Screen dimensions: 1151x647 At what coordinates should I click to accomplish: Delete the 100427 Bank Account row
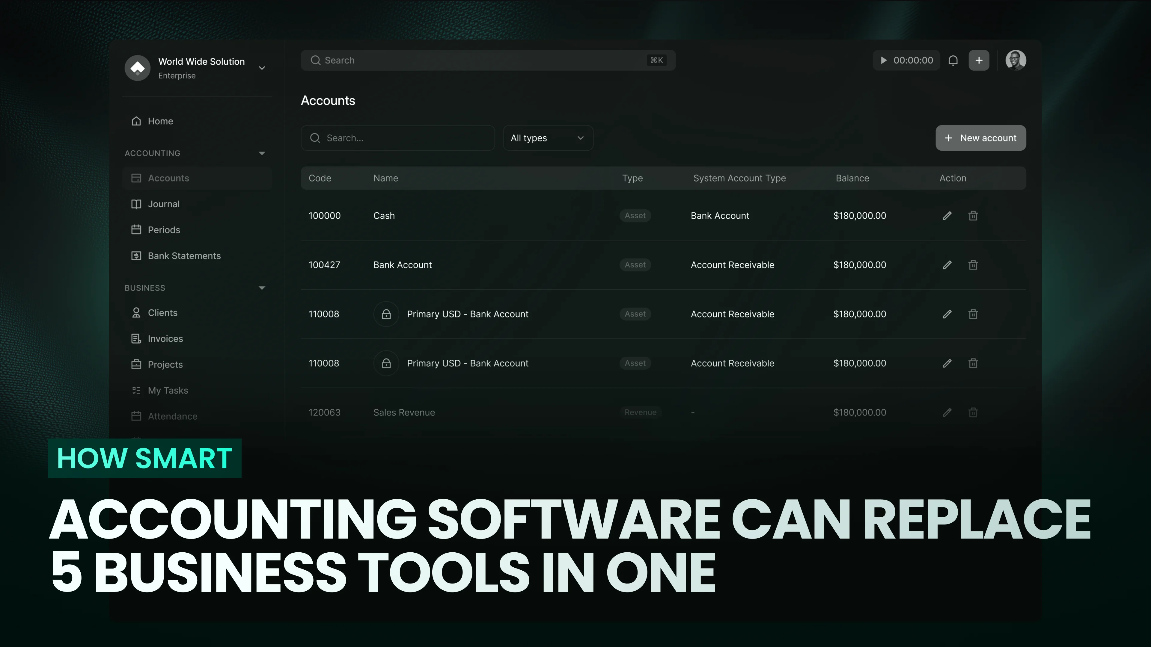[x=973, y=265]
